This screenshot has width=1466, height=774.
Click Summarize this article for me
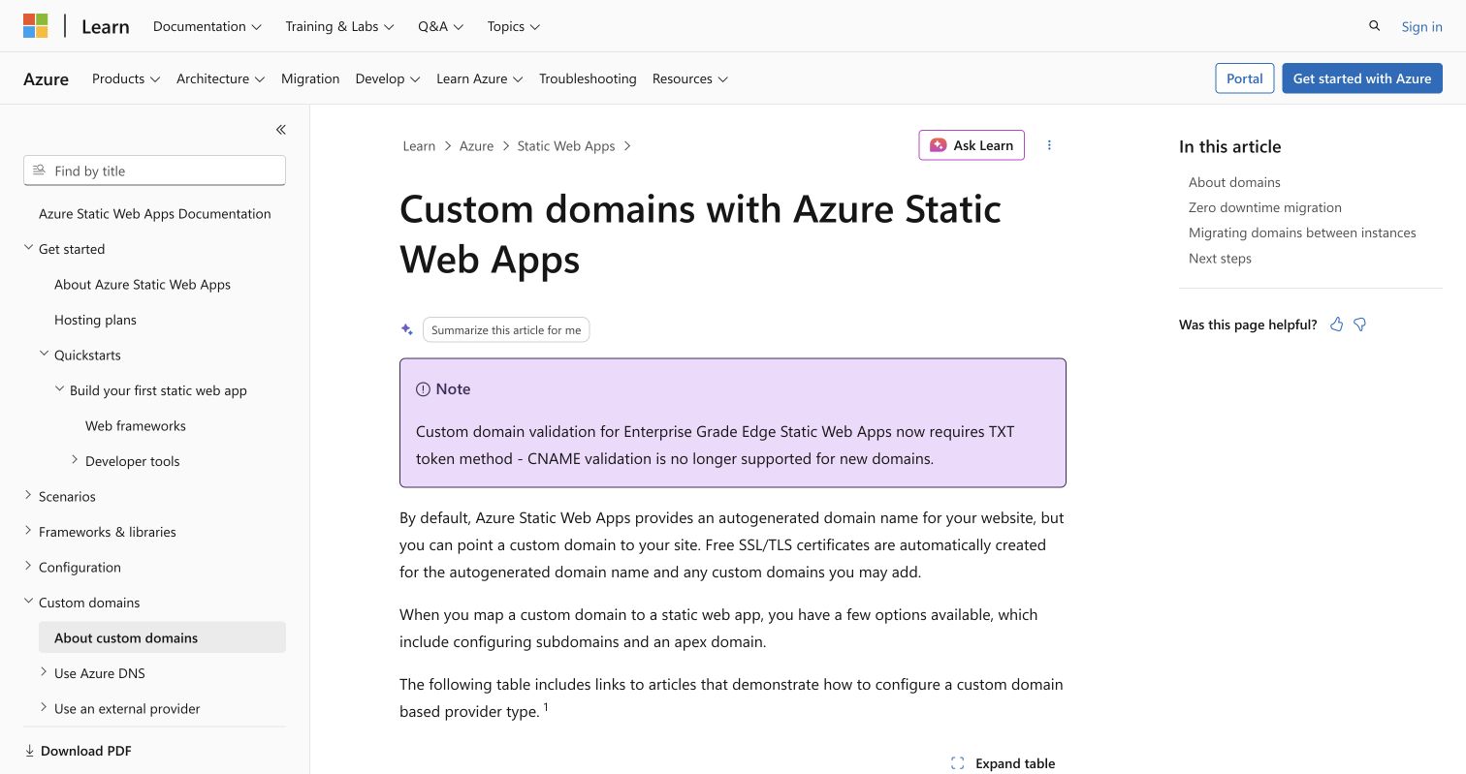[506, 330]
